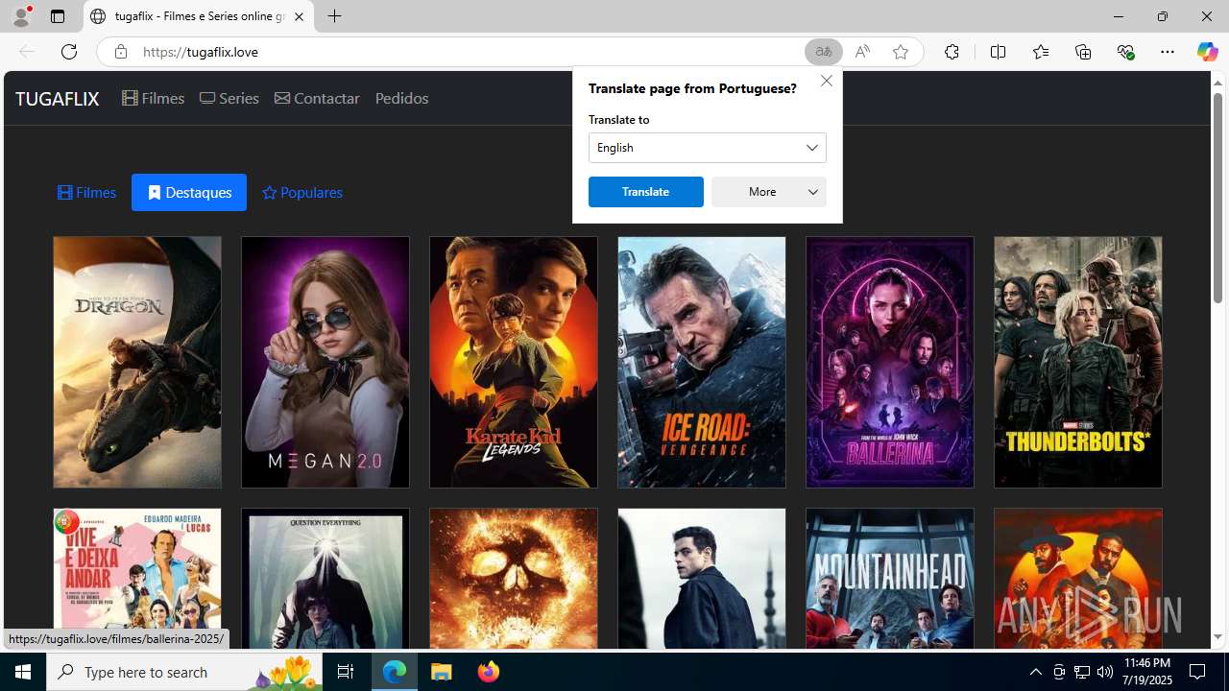Click the page vertical scrollbar

coord(1217,199)
